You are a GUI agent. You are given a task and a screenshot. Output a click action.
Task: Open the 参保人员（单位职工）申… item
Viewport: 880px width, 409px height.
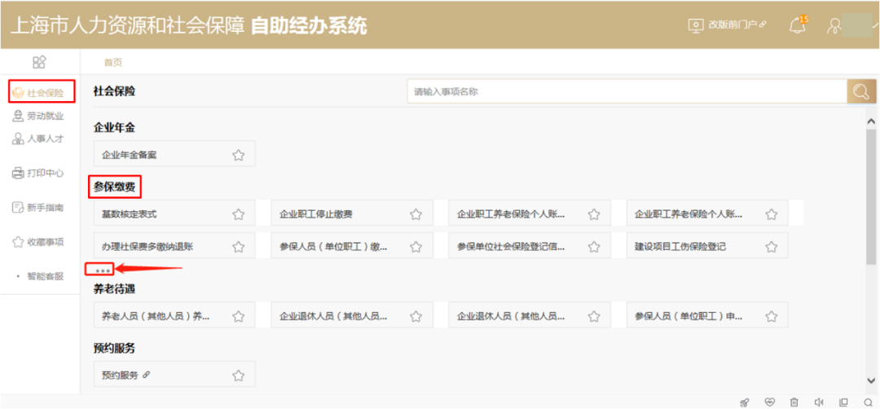pos(707,315)
